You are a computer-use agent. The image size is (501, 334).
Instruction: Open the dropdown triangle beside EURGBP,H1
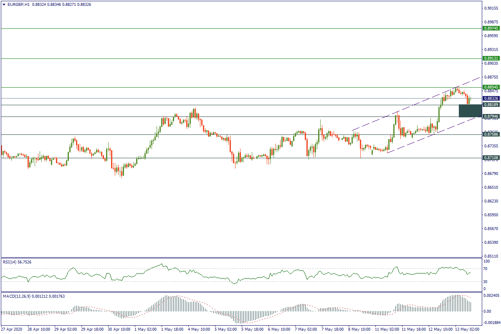click(x=4, y=4)
